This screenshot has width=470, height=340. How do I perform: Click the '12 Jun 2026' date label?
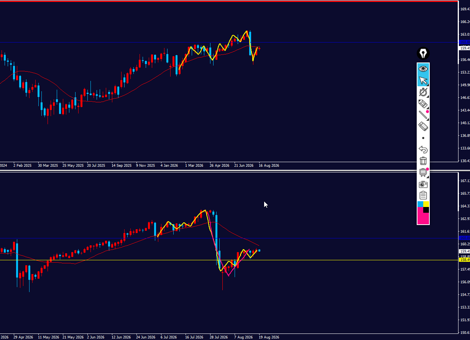point(122,337)
